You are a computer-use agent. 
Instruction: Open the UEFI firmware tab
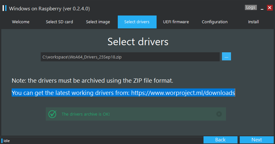176,22
